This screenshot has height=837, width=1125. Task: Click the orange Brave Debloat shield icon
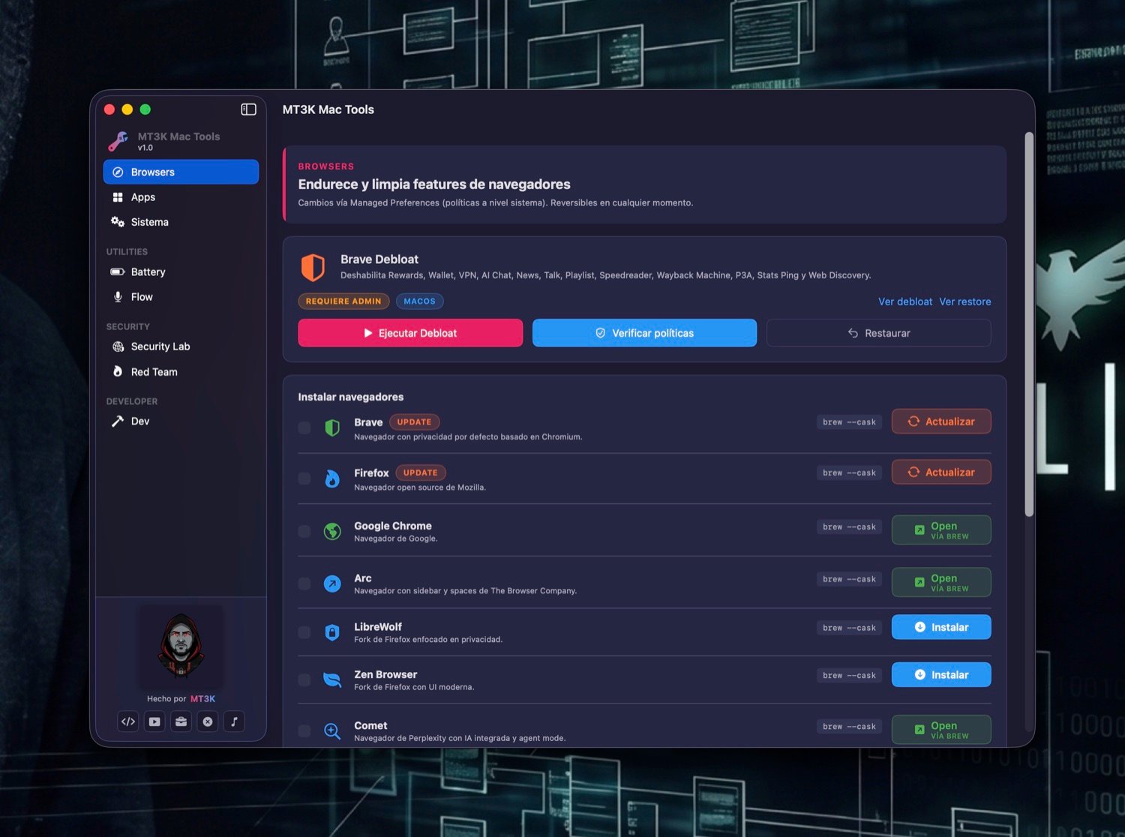coord(313,267)
